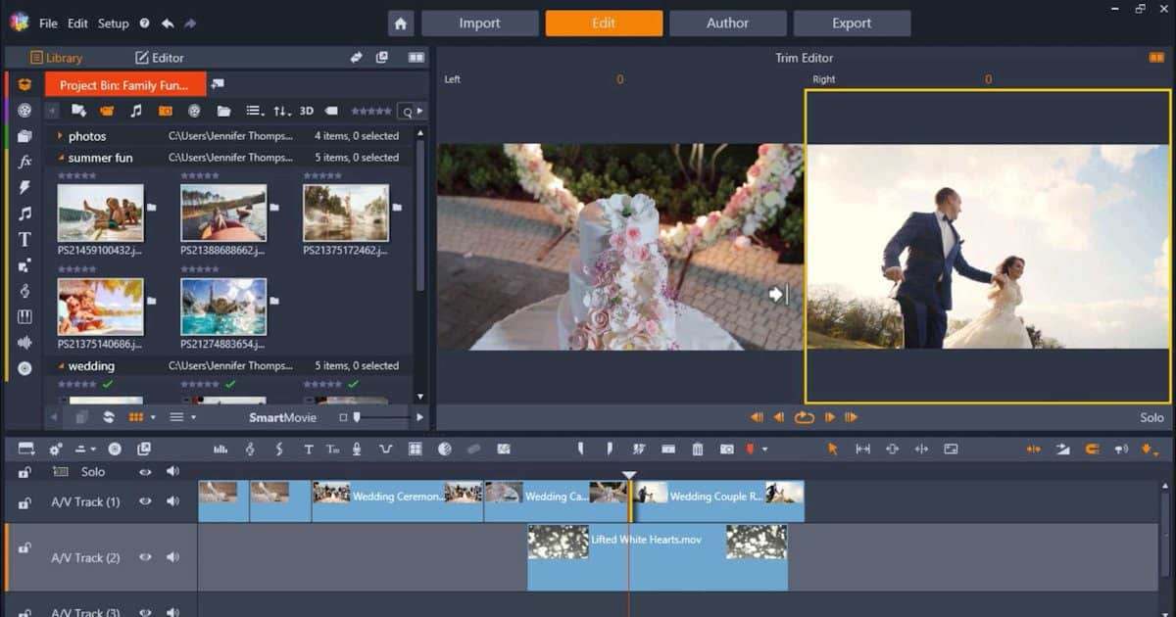Click the Import button

tap(479, 23)
